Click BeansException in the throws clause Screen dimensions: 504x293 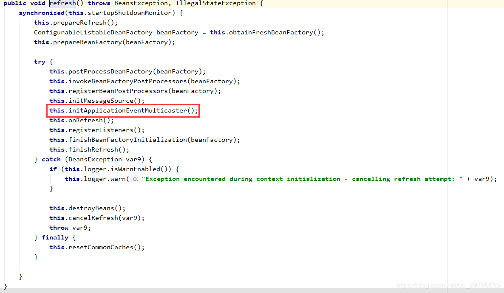141,3
